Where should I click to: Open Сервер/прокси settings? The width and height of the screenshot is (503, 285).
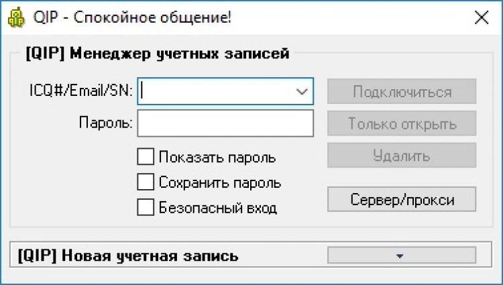(x=401, y=199)
